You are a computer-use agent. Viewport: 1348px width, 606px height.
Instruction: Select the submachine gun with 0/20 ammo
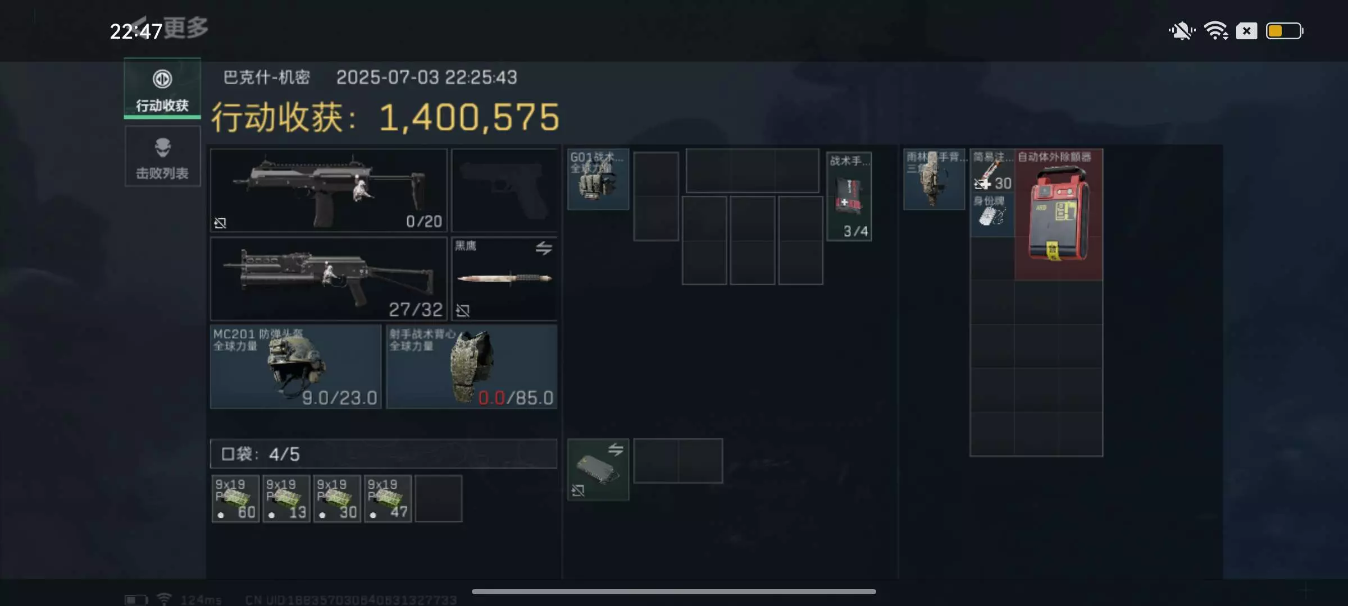tap(329, 190)
